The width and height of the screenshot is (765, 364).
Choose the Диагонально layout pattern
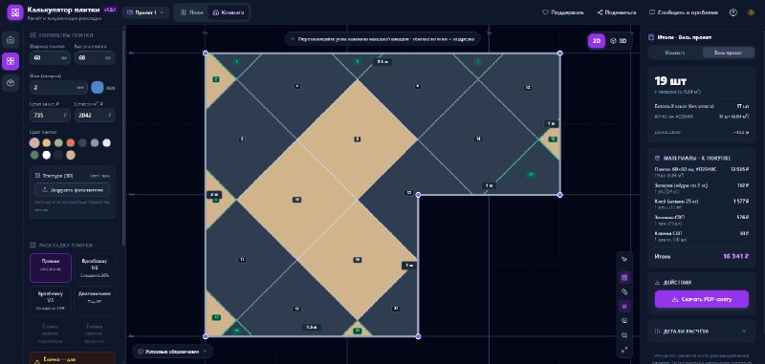pyautogui.click(x=94, y=301)
